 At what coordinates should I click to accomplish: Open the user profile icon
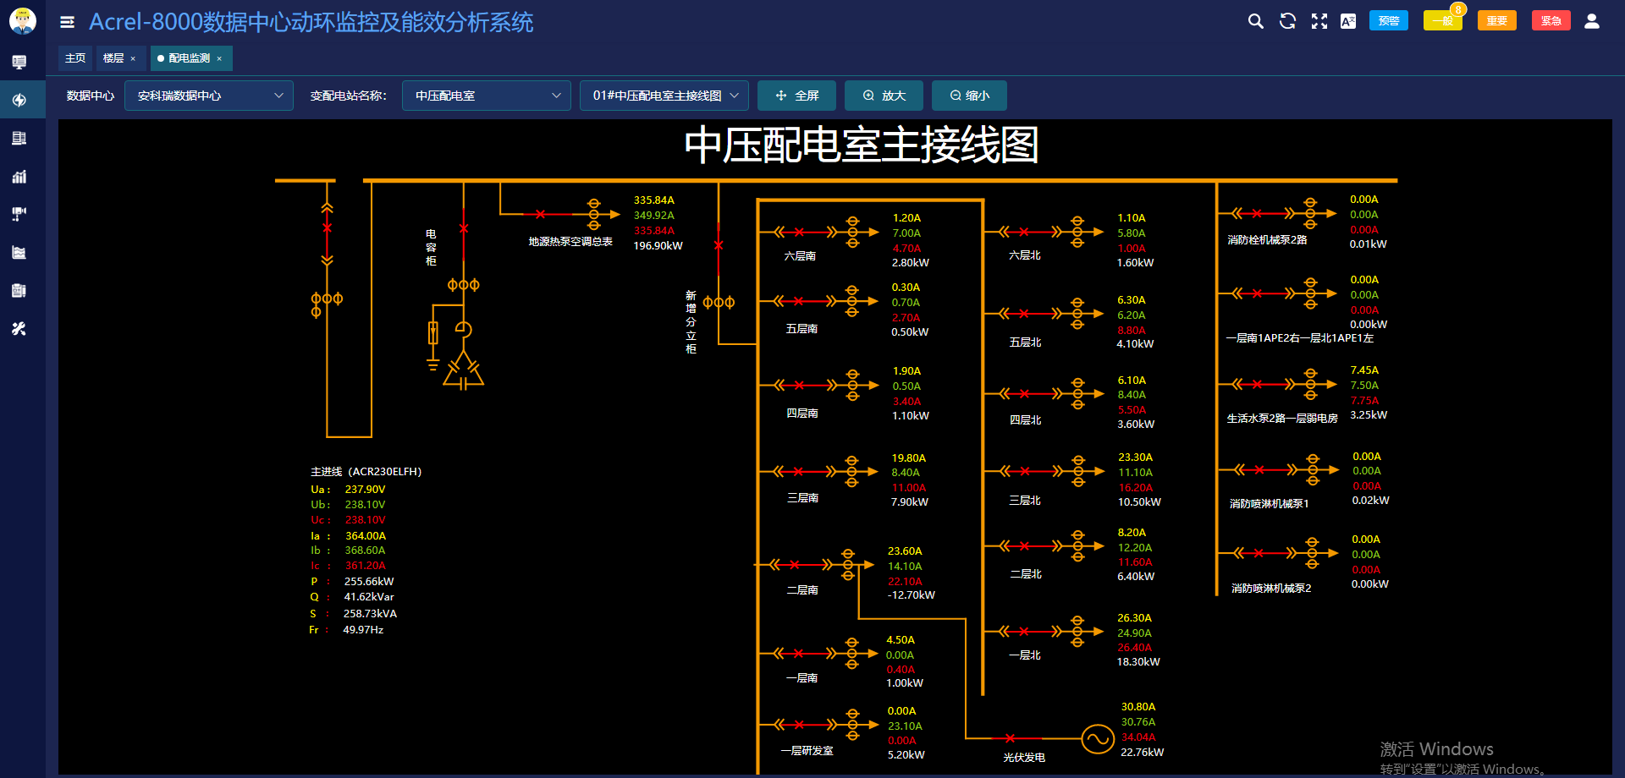tap(1592, 21)
